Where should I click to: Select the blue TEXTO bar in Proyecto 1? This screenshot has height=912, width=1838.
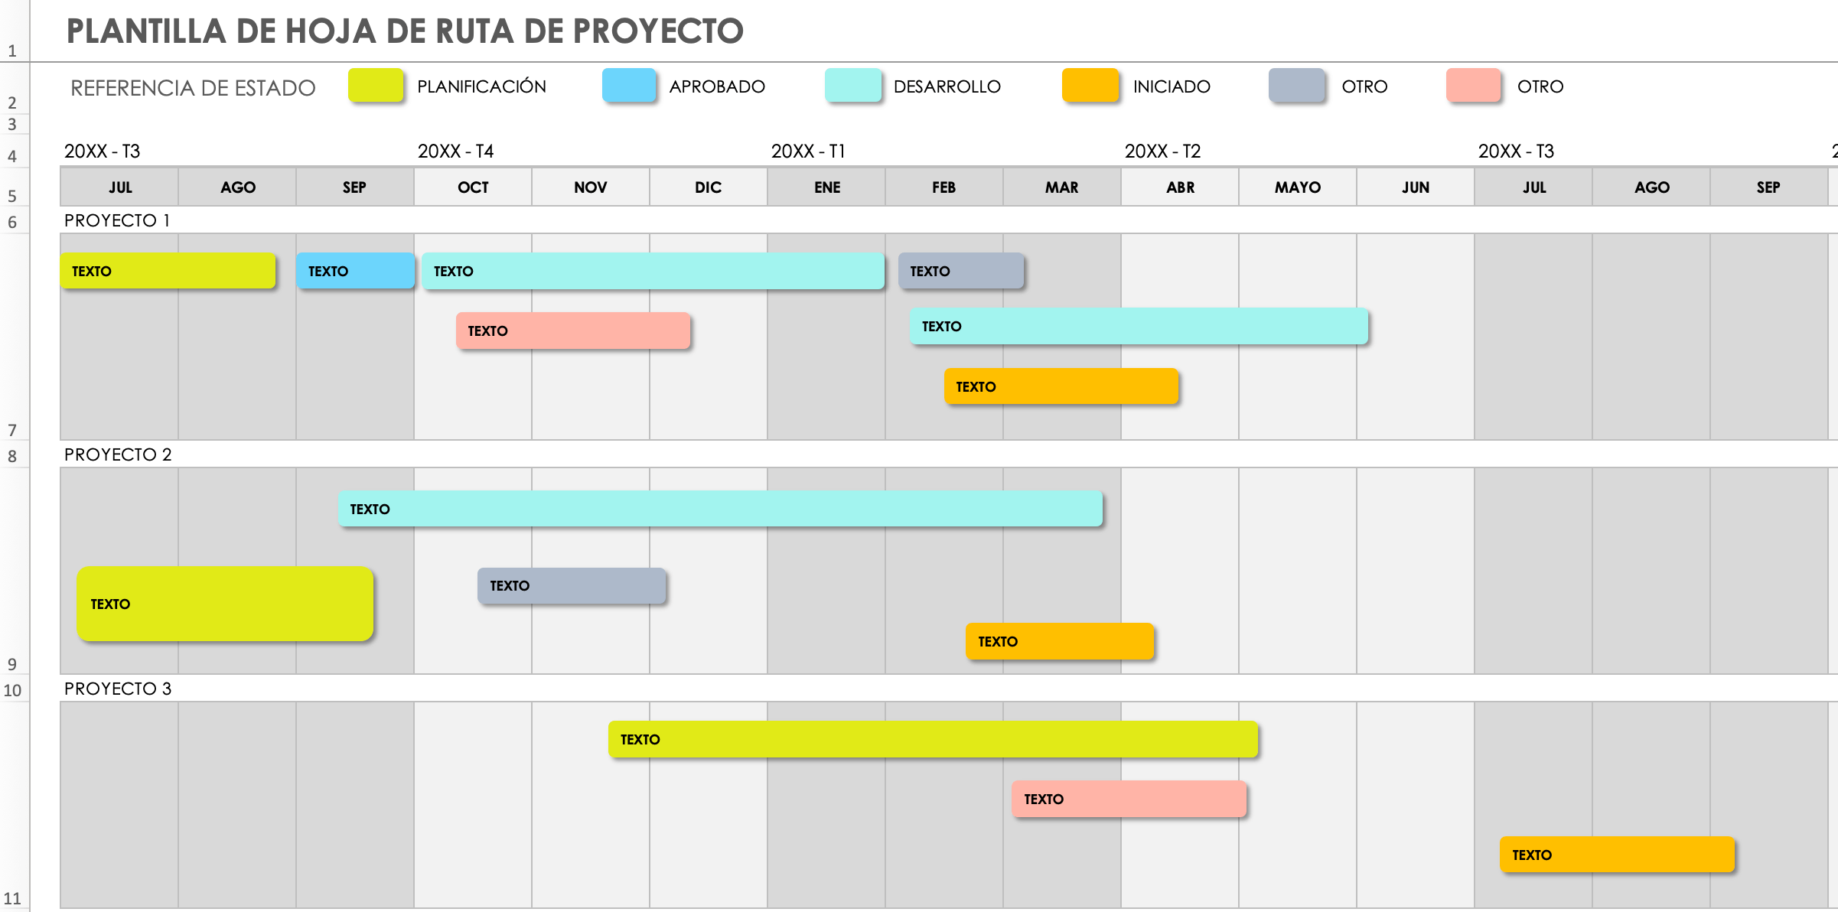(x=356, y=271)
